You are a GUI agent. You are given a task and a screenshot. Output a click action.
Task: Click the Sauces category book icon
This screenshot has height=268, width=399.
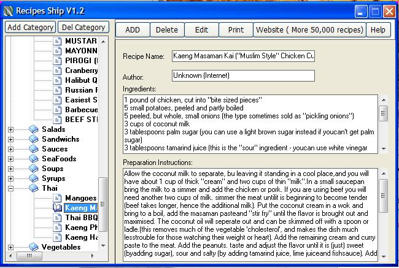(x=34, y=149)
